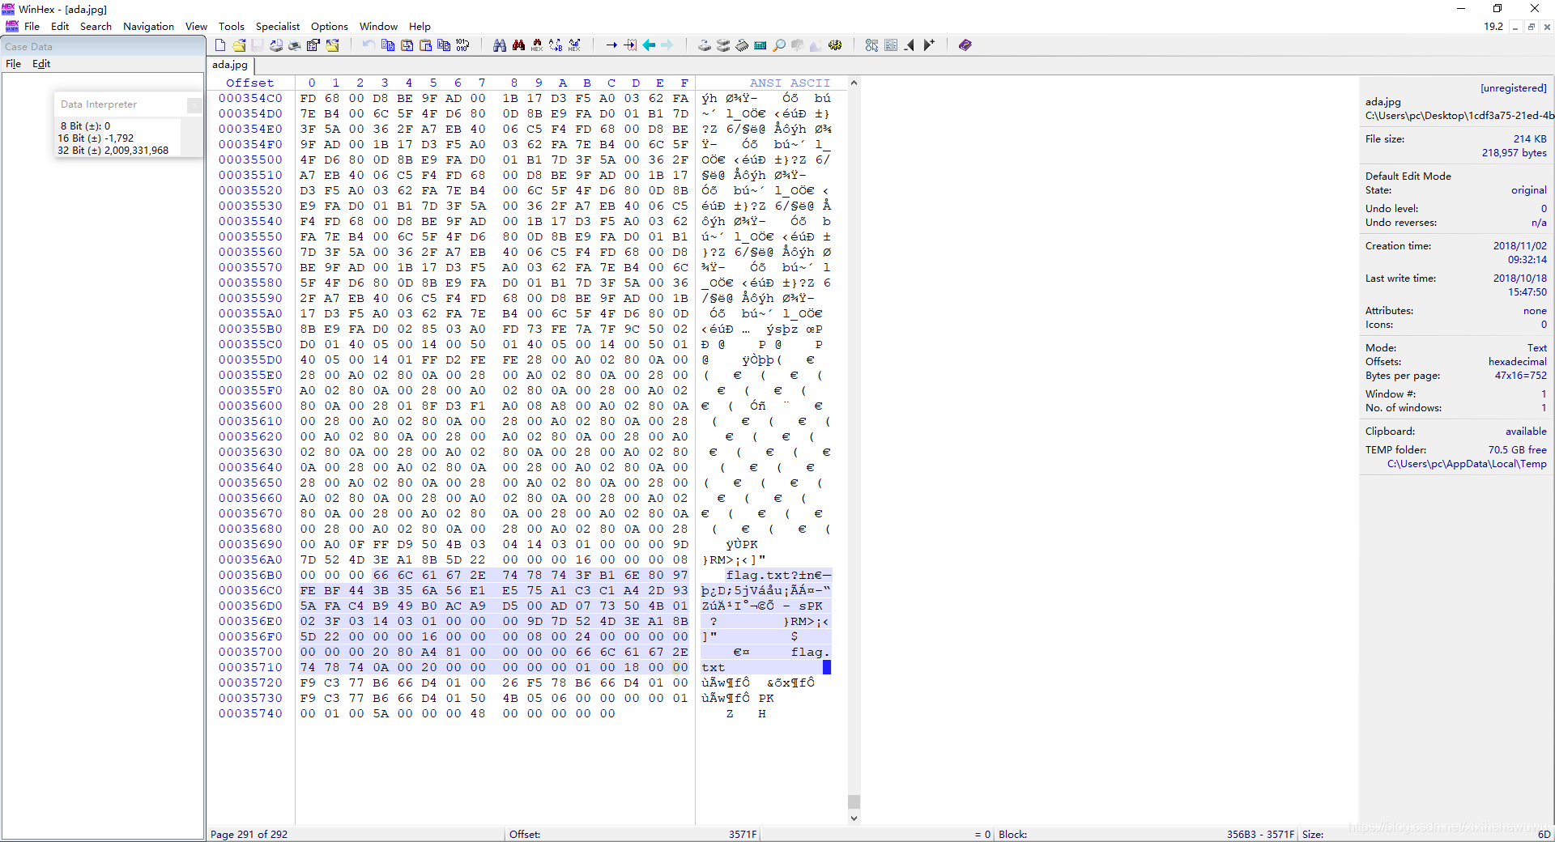
Task: Select the ada.jpg file tab
Action: click(x=230, y=65)
